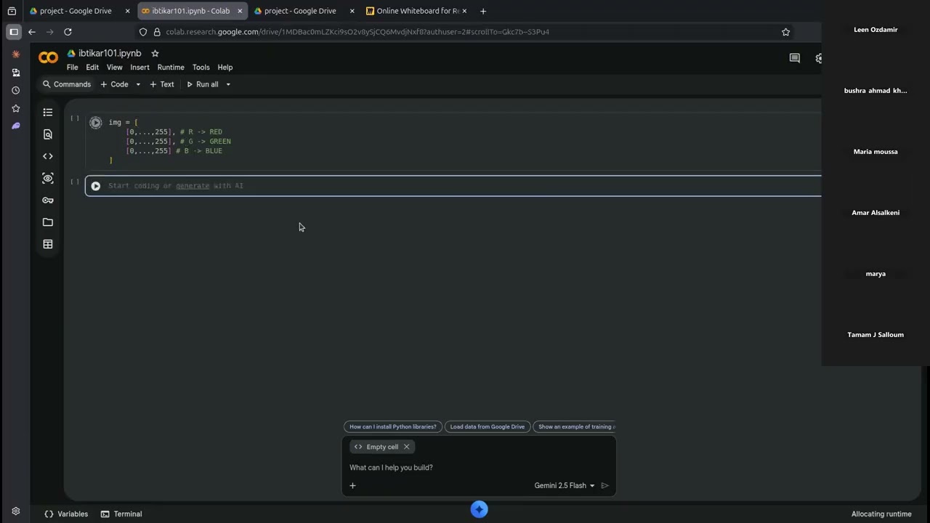Click the Colab logo
This screenshot has height=523, width=930.
[x=48, y=58]
